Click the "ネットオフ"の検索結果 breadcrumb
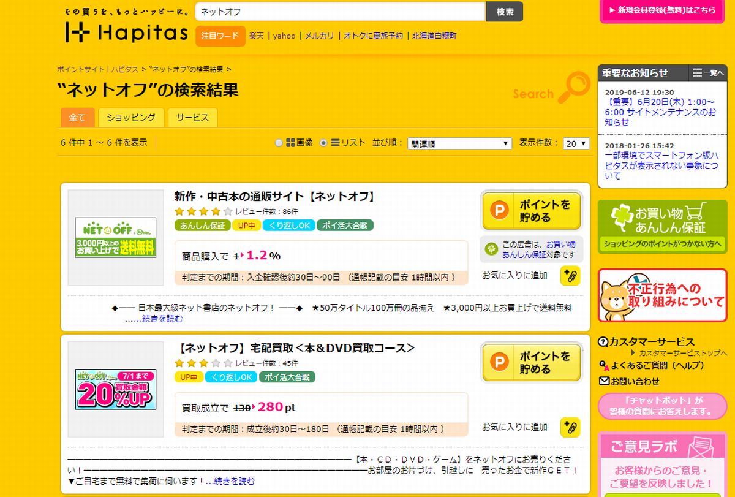 coord(186,69)
